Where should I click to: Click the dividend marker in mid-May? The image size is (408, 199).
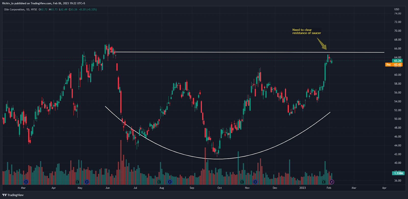click(87, 182)
